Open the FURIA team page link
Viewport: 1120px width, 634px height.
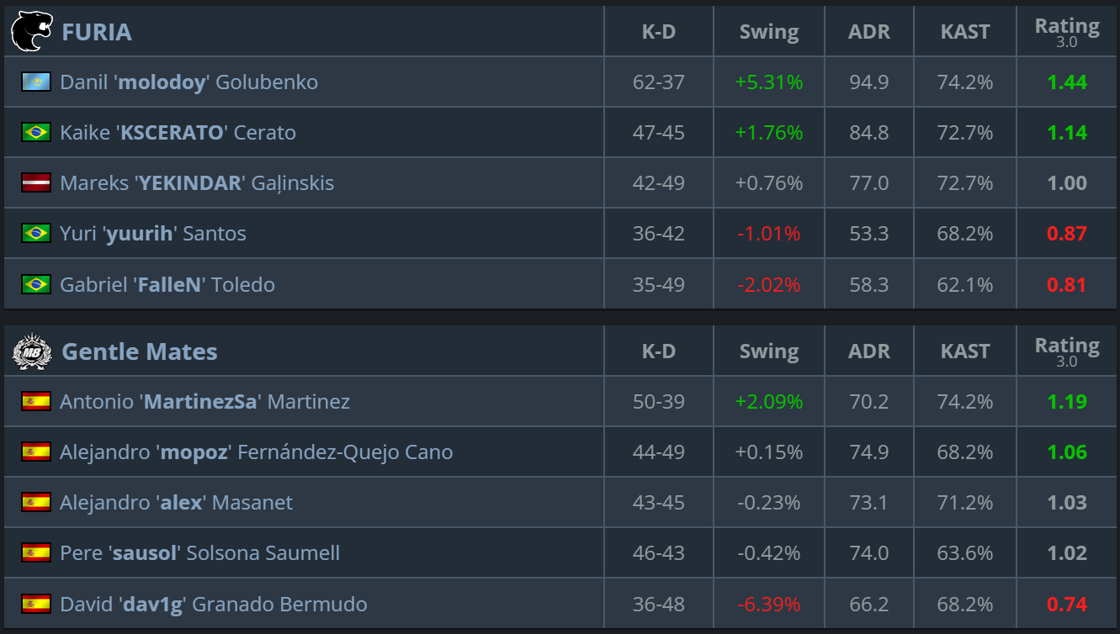point(97,32)
